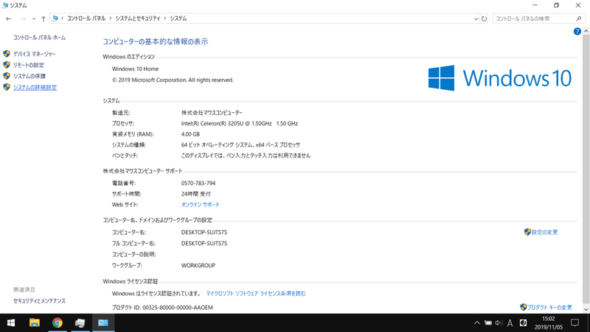Read Microsoft software license terms link
Screen dimensions: 590x332
pos(256,294)
